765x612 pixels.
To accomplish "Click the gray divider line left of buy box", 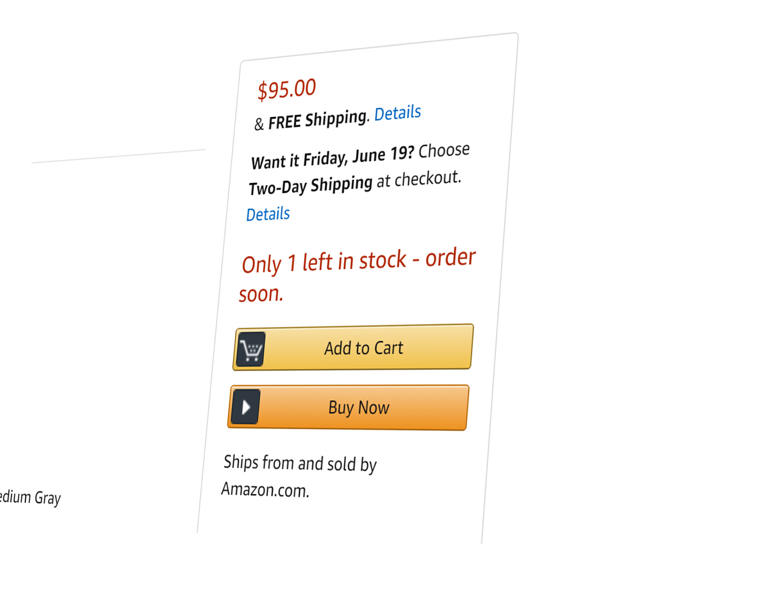I will (x=118, y=156).
